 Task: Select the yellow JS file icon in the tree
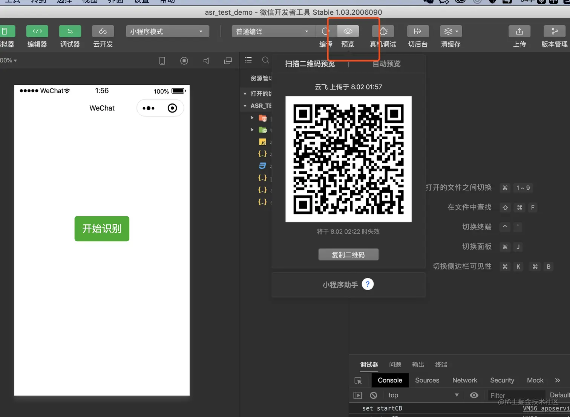tap(263, 142)
